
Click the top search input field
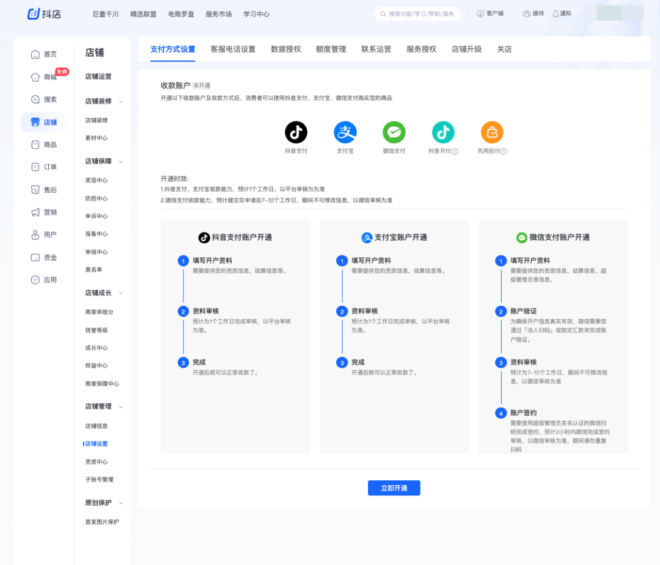[417, 13]
